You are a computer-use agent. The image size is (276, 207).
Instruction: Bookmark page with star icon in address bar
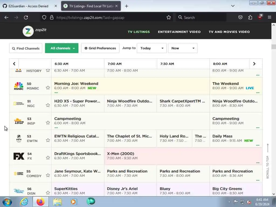(x=169, y=18)
